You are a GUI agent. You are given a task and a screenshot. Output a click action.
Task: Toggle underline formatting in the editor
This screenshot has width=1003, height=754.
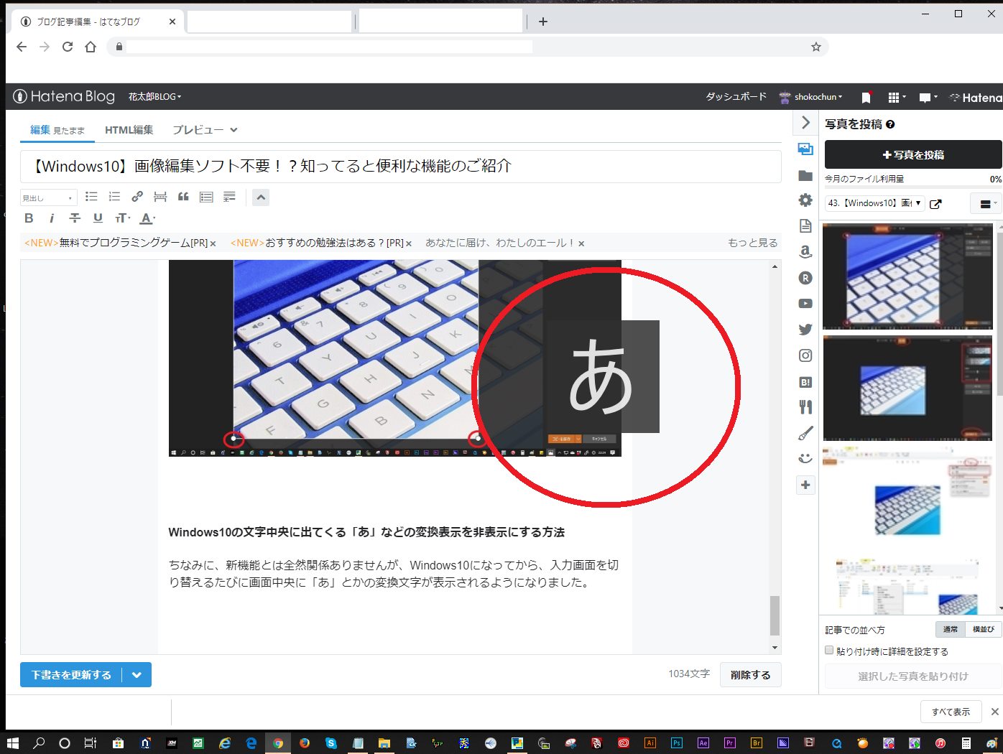[98, 218]
